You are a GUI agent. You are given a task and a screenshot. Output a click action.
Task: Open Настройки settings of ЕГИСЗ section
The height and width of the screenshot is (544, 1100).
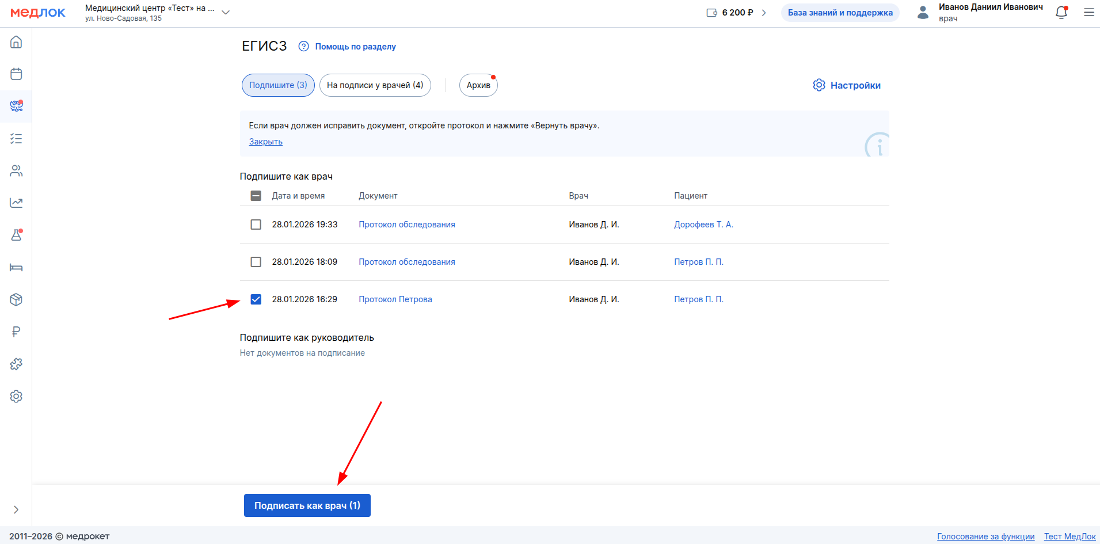click(x=847, y=85)
